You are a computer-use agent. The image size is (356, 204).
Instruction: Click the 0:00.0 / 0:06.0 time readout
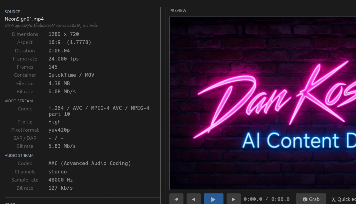point(267,199)
